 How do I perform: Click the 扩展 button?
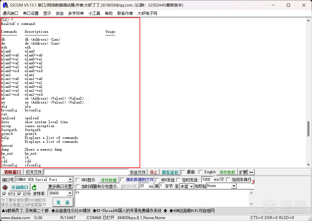[x=243, y=172]
